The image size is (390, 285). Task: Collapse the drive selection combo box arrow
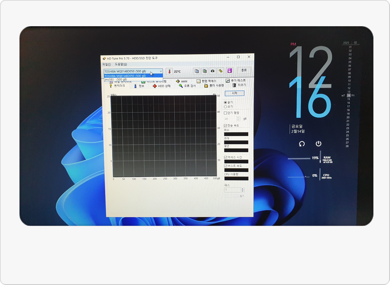pyautogui.click(x=161, y=71)
